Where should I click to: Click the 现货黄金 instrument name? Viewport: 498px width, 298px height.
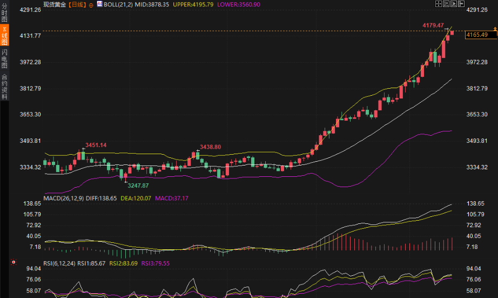[x=55, y=4]
